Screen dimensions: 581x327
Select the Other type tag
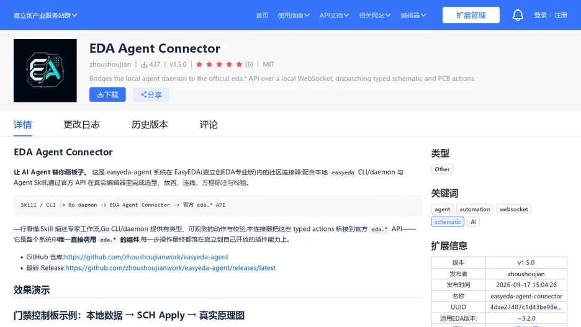point(442,169)
